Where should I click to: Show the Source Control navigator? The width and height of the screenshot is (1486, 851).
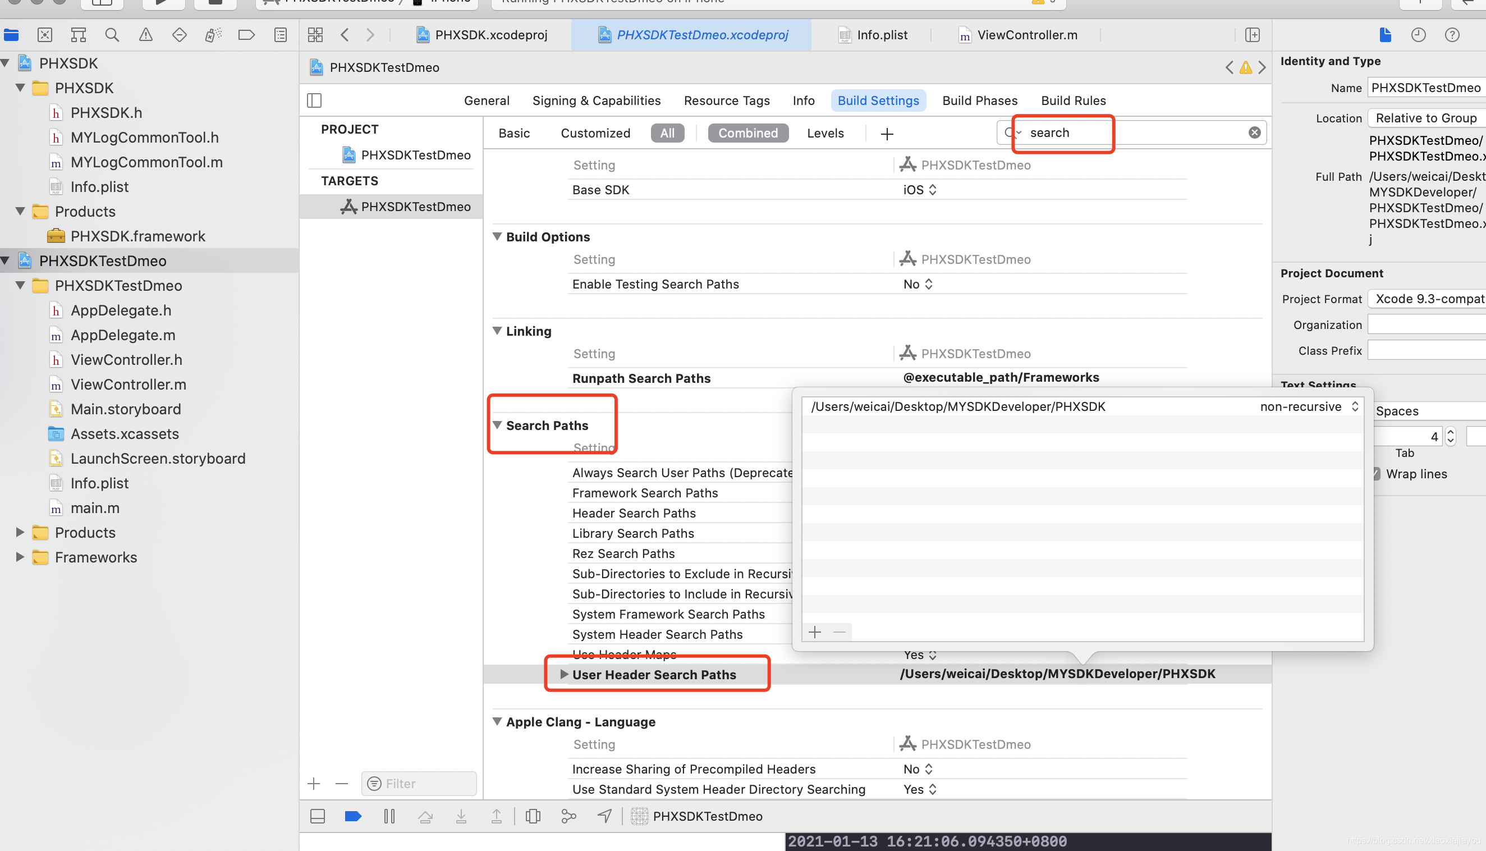[45, 35]
